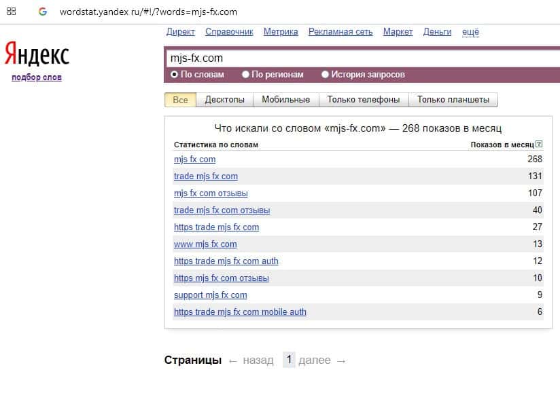Click the help question mark icon beside Показов в месяц

tap(539, 145)
